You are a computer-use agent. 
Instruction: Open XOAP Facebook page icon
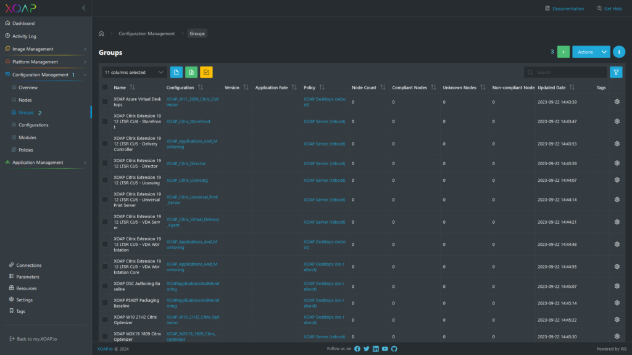[357, 349]
